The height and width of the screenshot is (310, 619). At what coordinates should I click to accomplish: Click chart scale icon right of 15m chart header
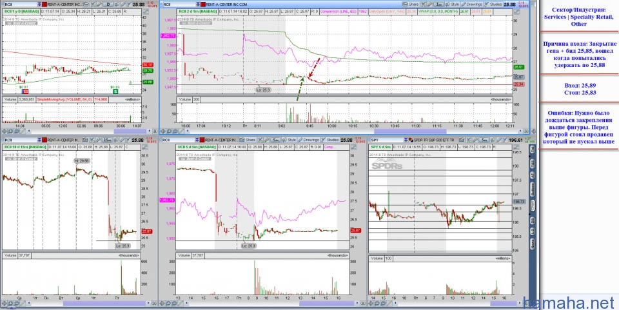144,147
